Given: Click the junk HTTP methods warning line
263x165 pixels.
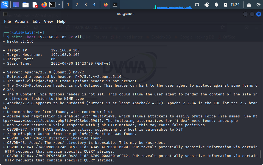Looking at the screenshot, I should point(105,125).
